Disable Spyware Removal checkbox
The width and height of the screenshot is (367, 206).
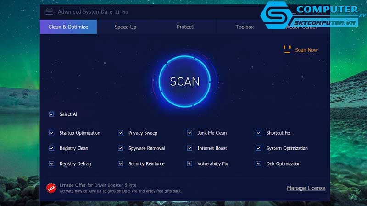coord(121,148)
